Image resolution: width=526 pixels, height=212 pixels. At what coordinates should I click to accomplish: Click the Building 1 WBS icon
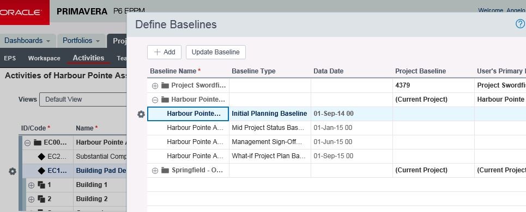point(41,185)
